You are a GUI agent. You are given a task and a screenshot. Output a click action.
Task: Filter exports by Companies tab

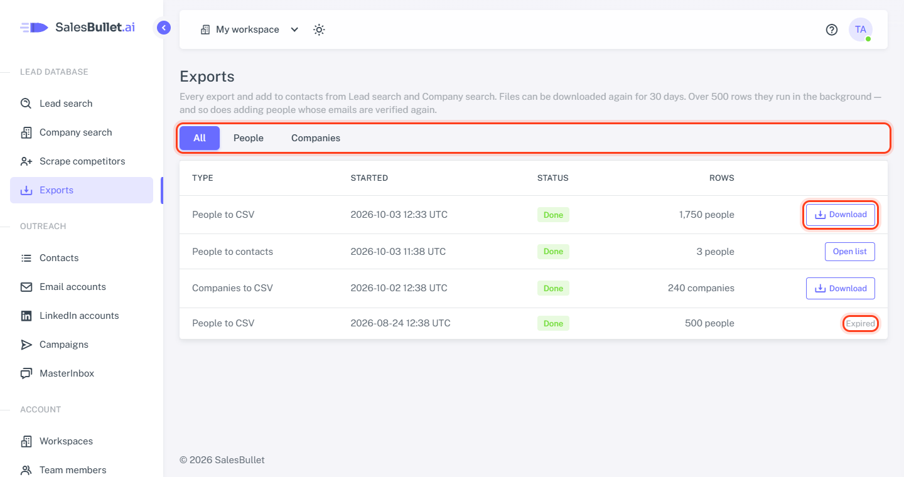click(x=316, y=138)
